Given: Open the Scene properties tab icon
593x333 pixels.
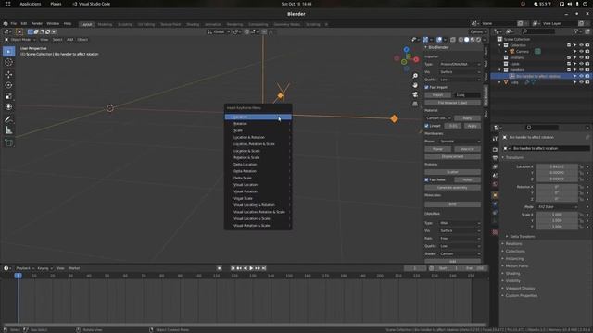Looking at the screenshot, I should pos(495,176).
